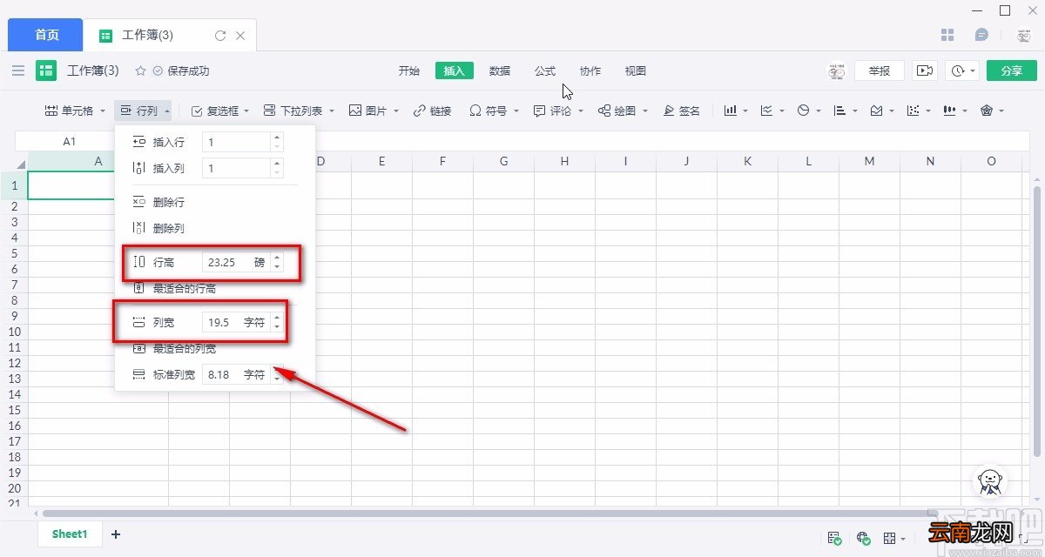The width and height of the screenshot is (1045, 557).
Task: Switch to the 插入 tab
Action: pyautogui.click(x=455, y=70)
